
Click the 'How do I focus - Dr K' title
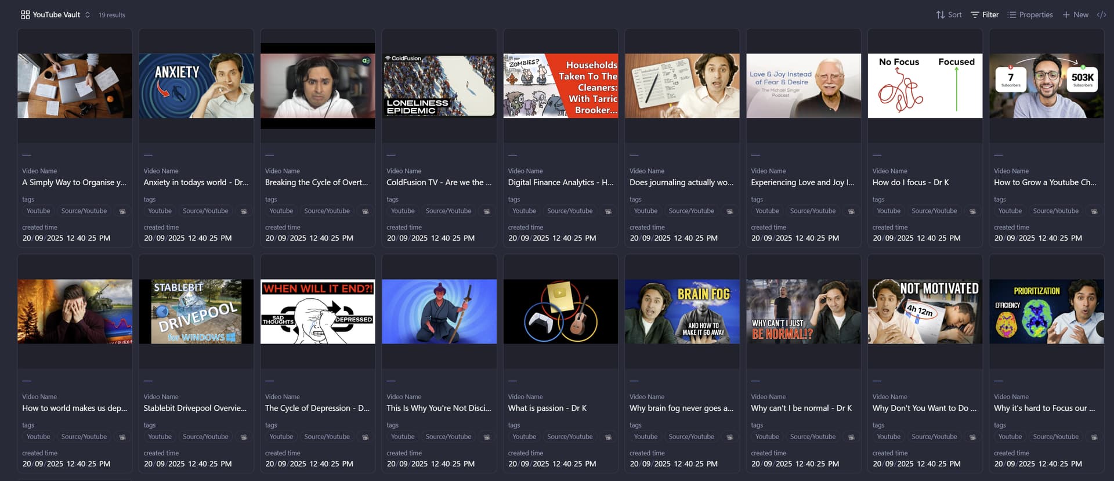coord(910,182)
